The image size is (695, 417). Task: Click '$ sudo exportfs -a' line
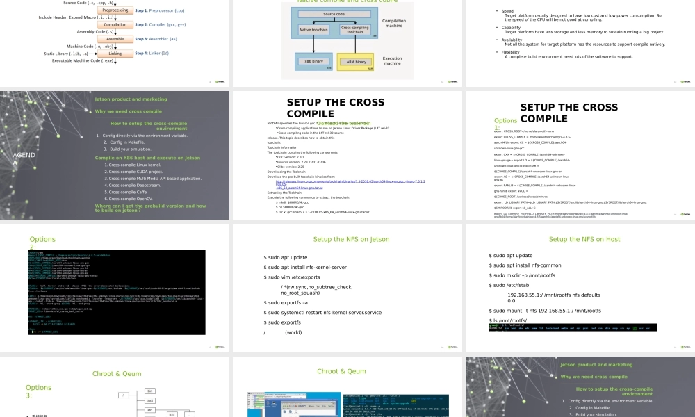tap(286, 302)
